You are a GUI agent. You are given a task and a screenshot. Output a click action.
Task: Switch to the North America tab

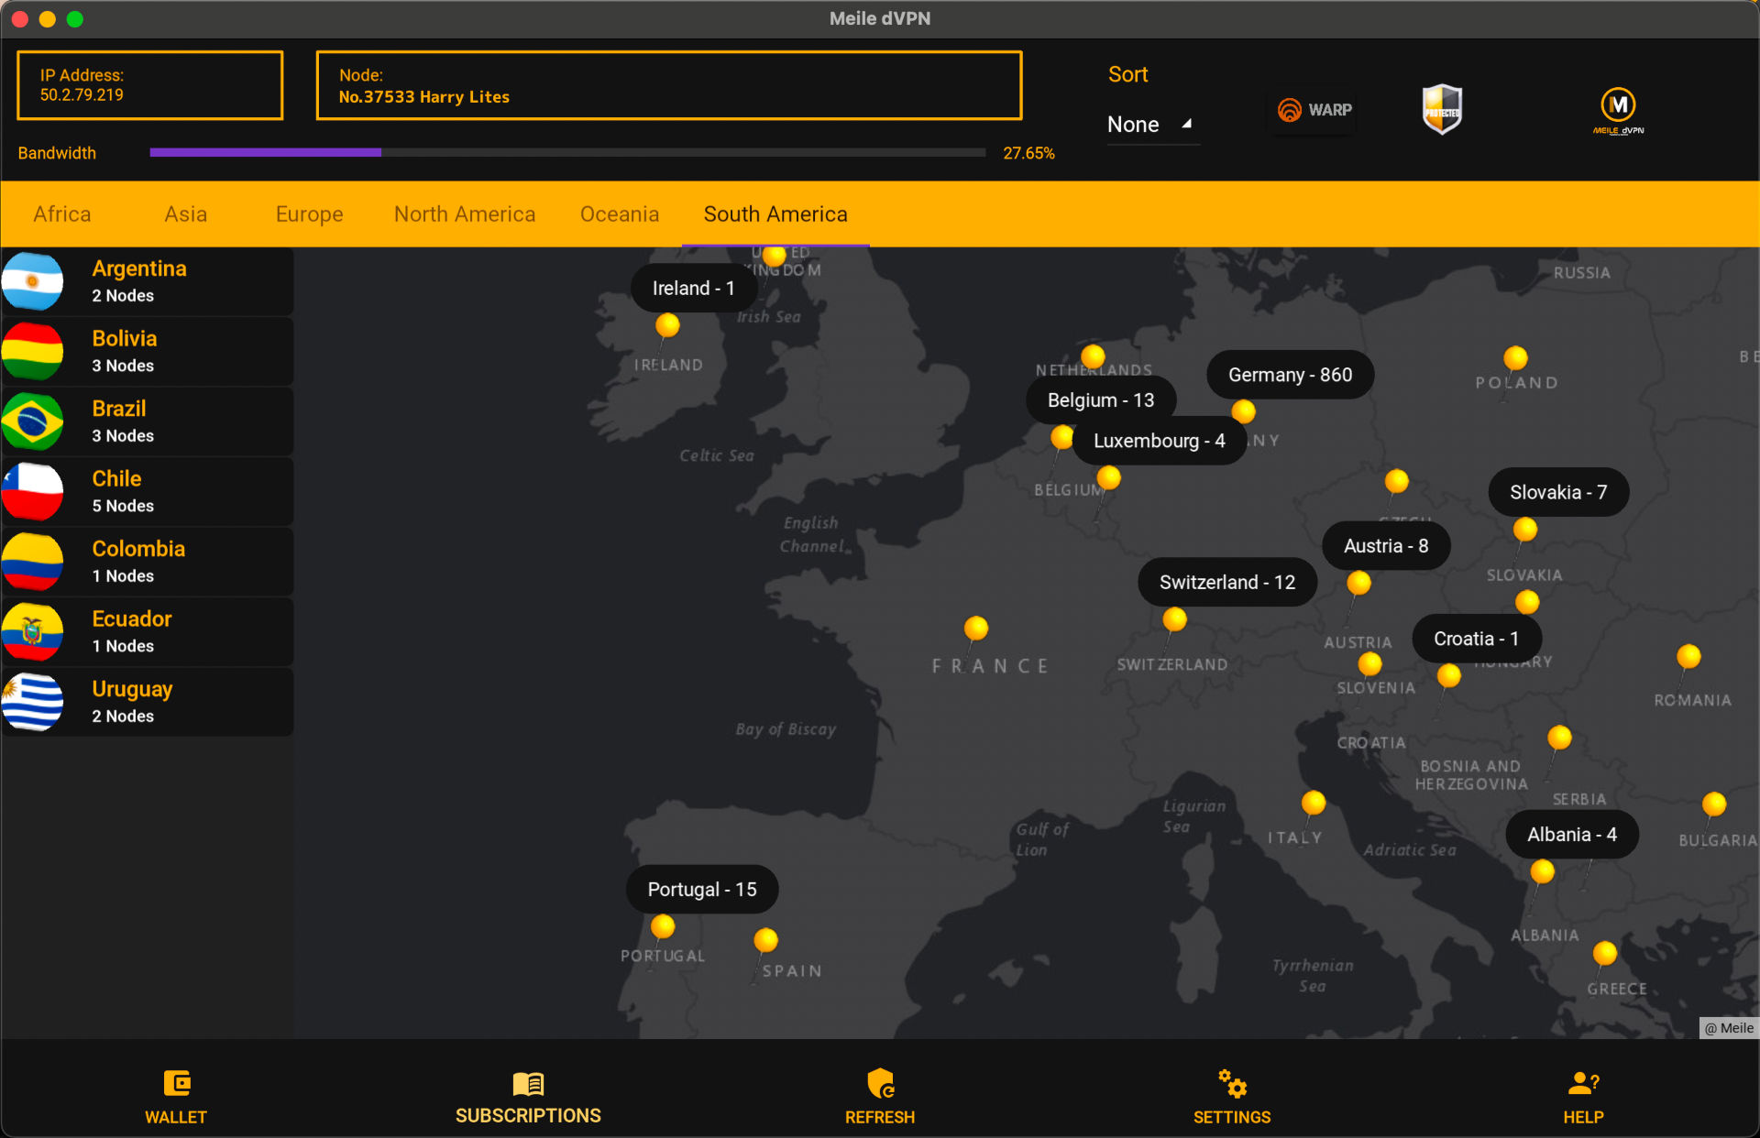[x=465, y=214]
